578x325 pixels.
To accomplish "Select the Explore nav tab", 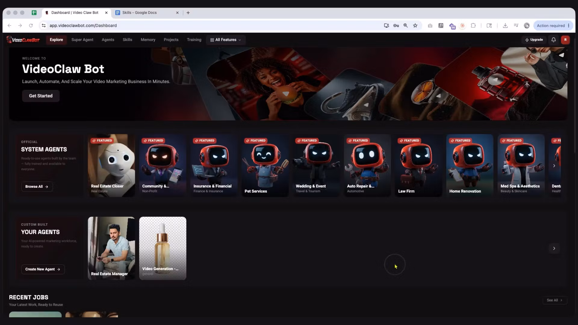I will click(56, 40).
